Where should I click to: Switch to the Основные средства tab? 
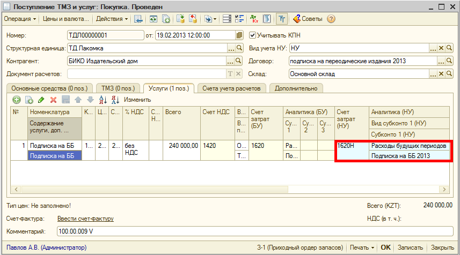(48, 88)
